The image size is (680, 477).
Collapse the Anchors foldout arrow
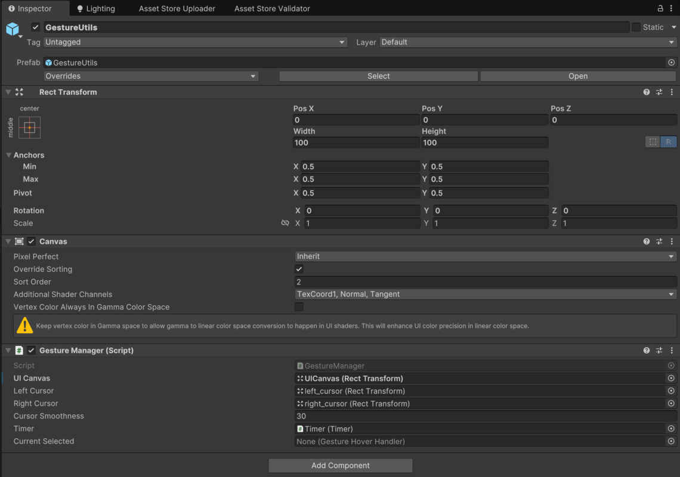(9, 155)
